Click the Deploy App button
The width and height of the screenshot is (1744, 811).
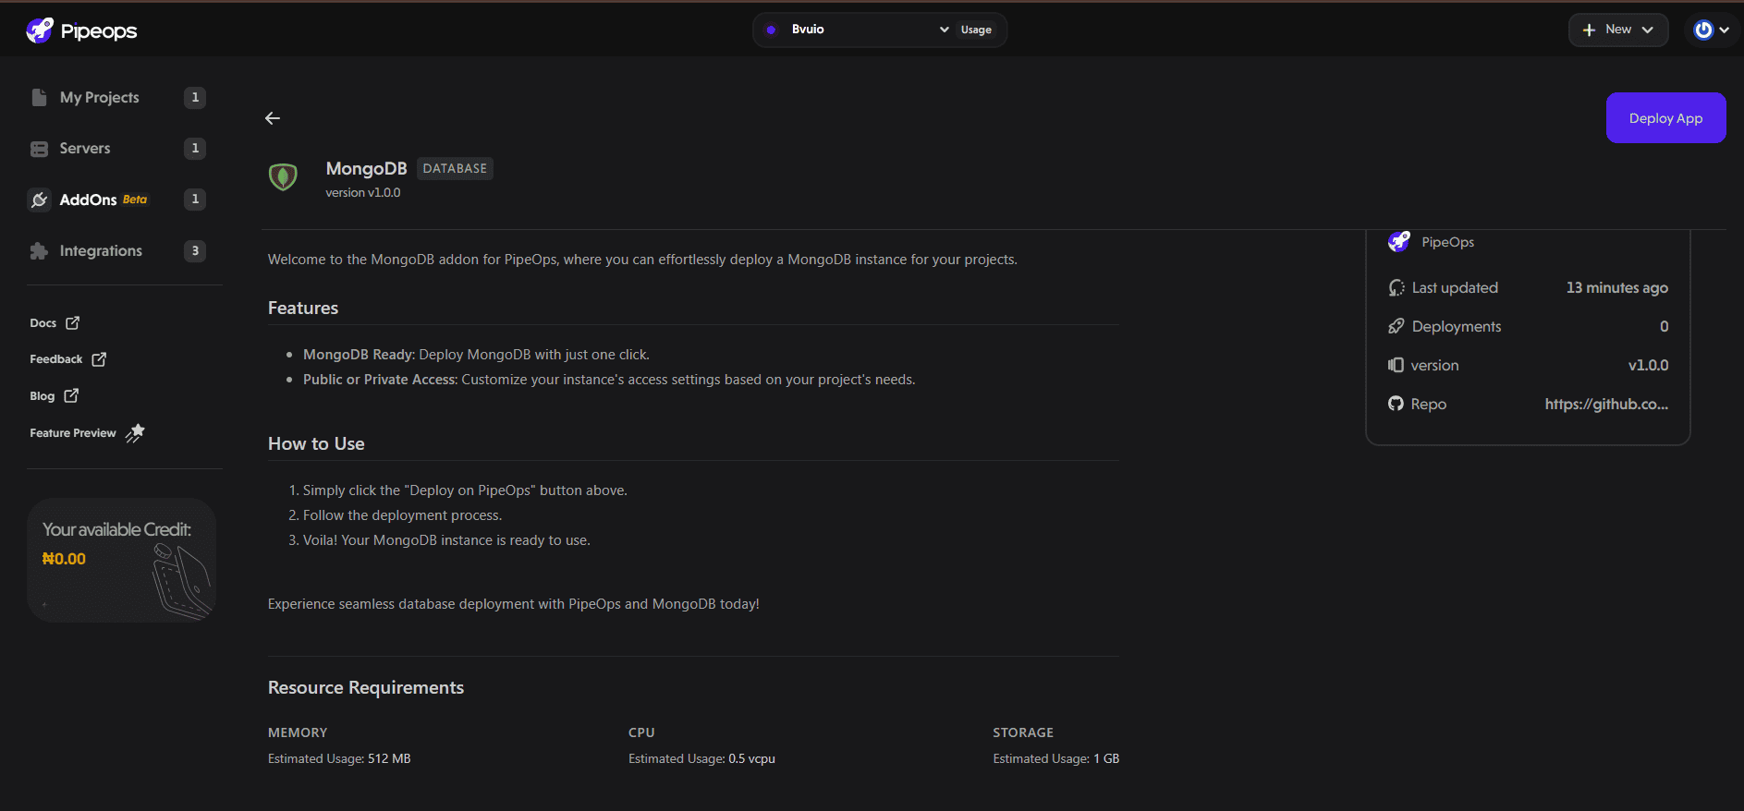pos(1665,118)
